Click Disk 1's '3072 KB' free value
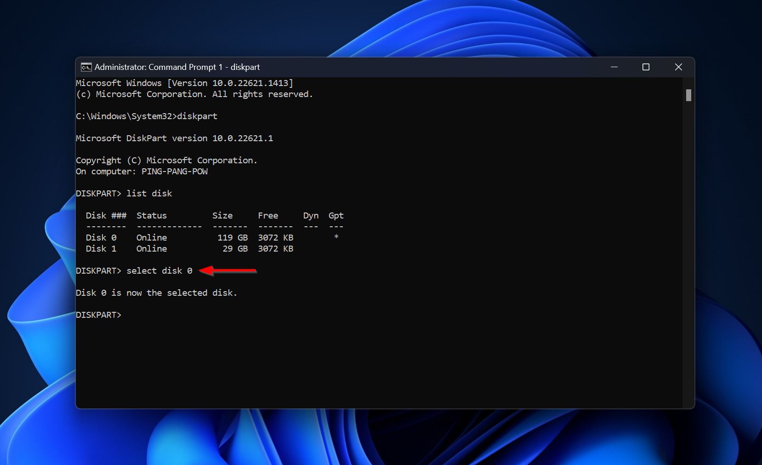Viewport: 762px width, 465px height. [x=276, y=249]
